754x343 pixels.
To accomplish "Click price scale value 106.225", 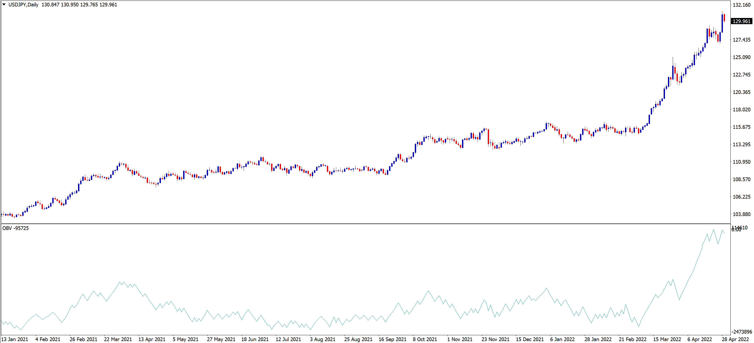I will click(x=741, y=196).
